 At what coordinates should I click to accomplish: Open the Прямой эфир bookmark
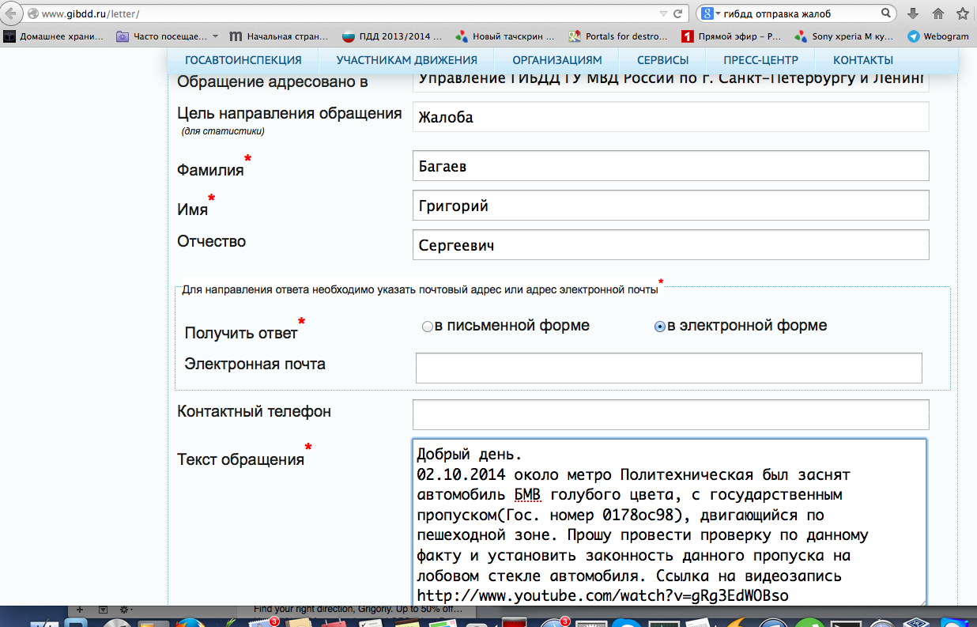tap(731, 36)
